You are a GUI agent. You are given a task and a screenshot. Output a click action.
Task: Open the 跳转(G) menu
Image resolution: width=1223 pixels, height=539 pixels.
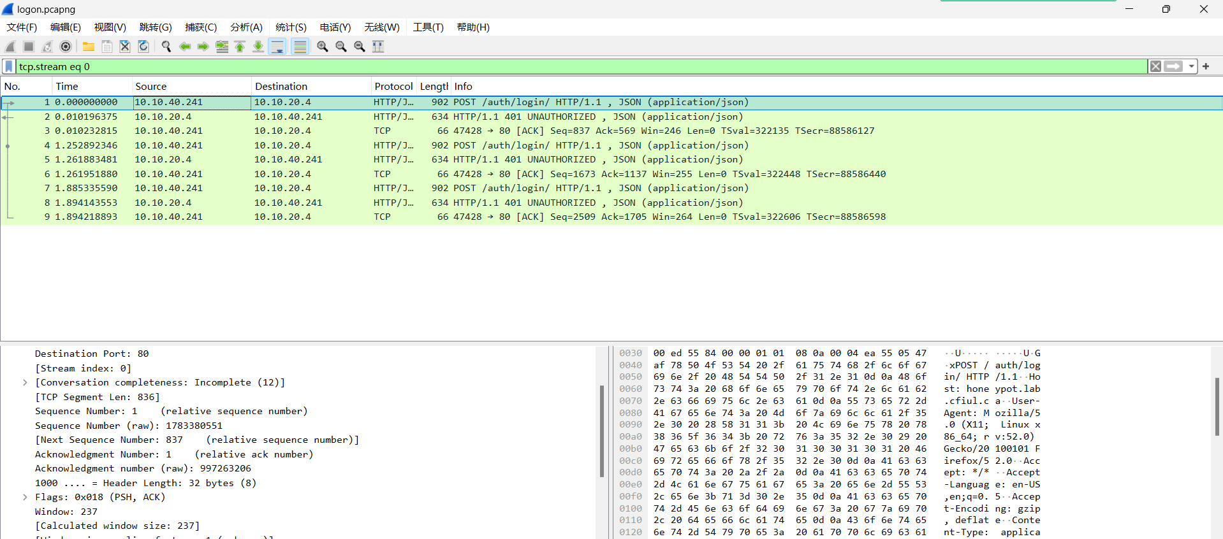[x=156, y=27]
